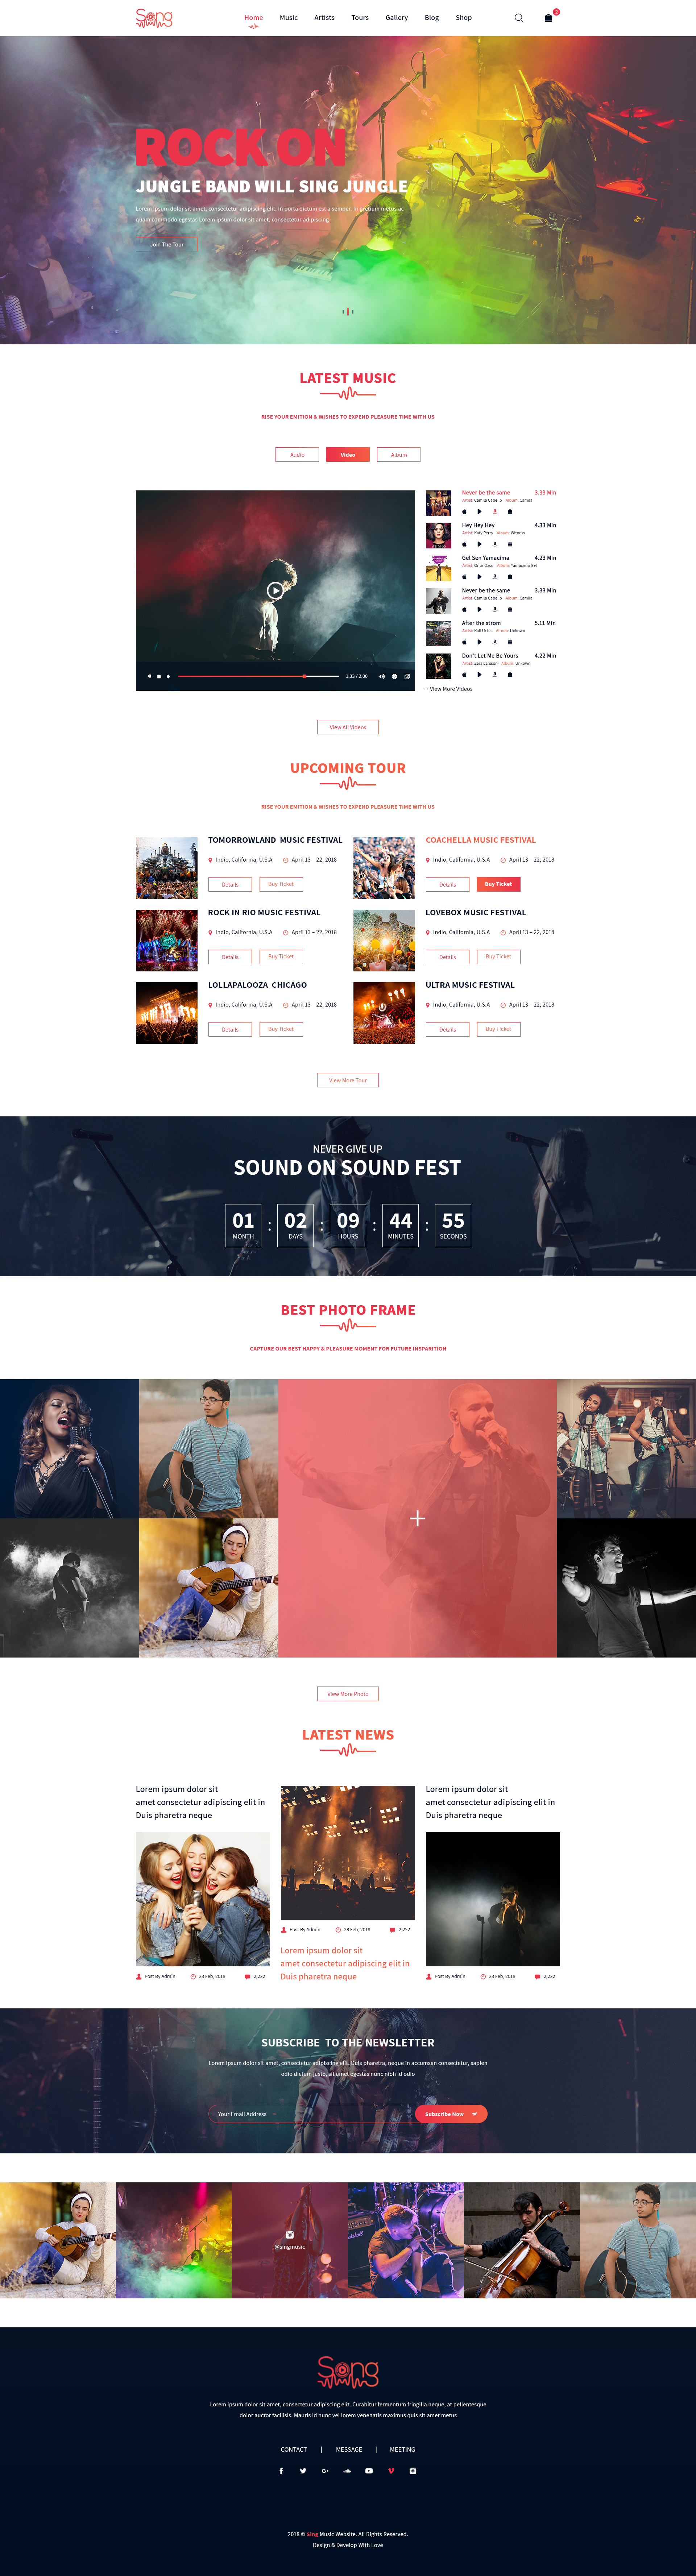696x2576 pixels.
Task: Click the SoundCloud icon in footer
Action: click(x=347, y=2470)
